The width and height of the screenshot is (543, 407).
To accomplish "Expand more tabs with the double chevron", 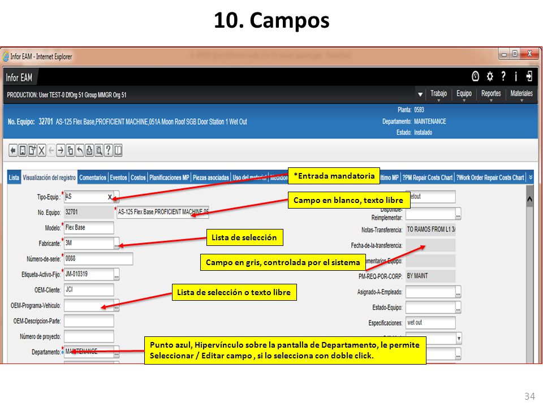I will point(531,177).
